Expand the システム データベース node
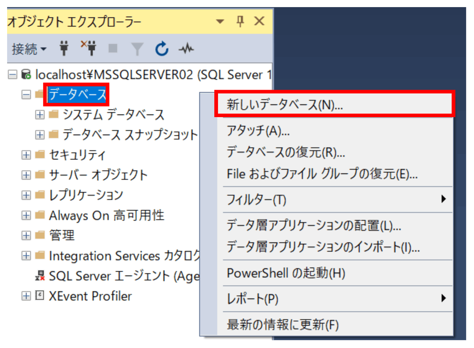This screenshot has width=474, height=348. click(40, 115)
